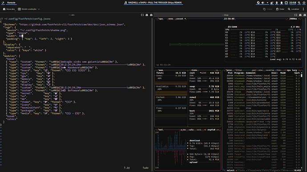
Task: Toggle sync in the net box
Action: point(183,130)
